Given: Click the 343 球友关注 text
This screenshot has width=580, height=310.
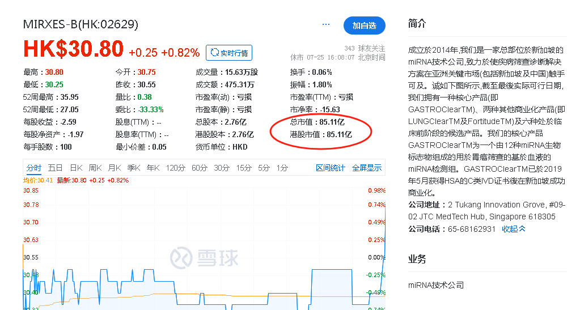Looking at the screenshot, I should [365, 48].
